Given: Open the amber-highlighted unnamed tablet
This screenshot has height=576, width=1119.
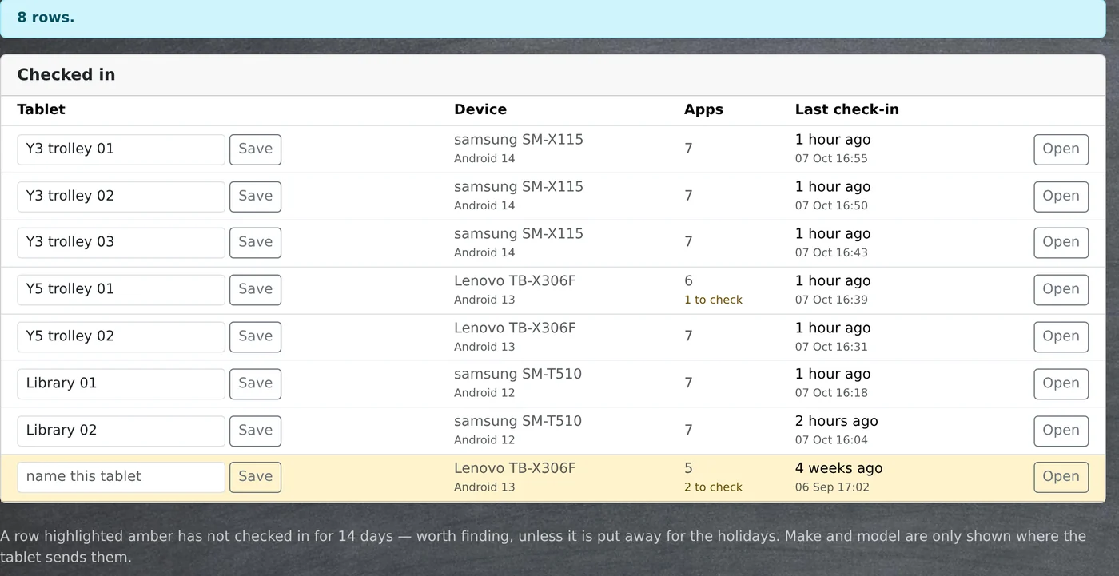Looking at the screenshot, I should 1061,478.
